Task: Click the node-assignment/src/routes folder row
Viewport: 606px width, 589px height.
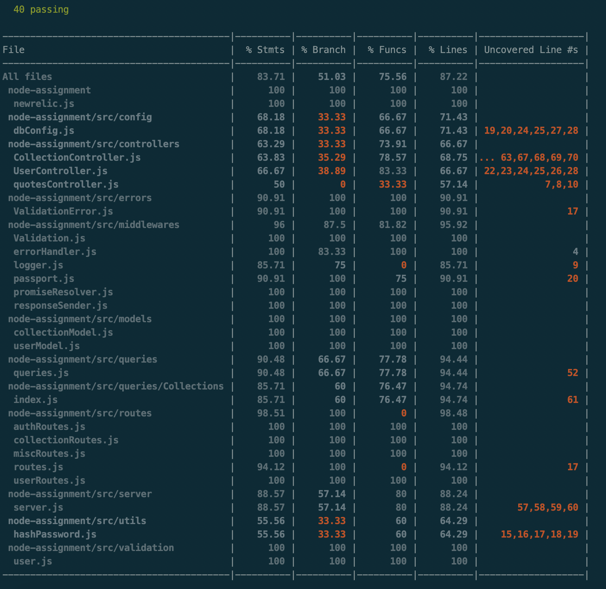Action: (x=80, y=413)
